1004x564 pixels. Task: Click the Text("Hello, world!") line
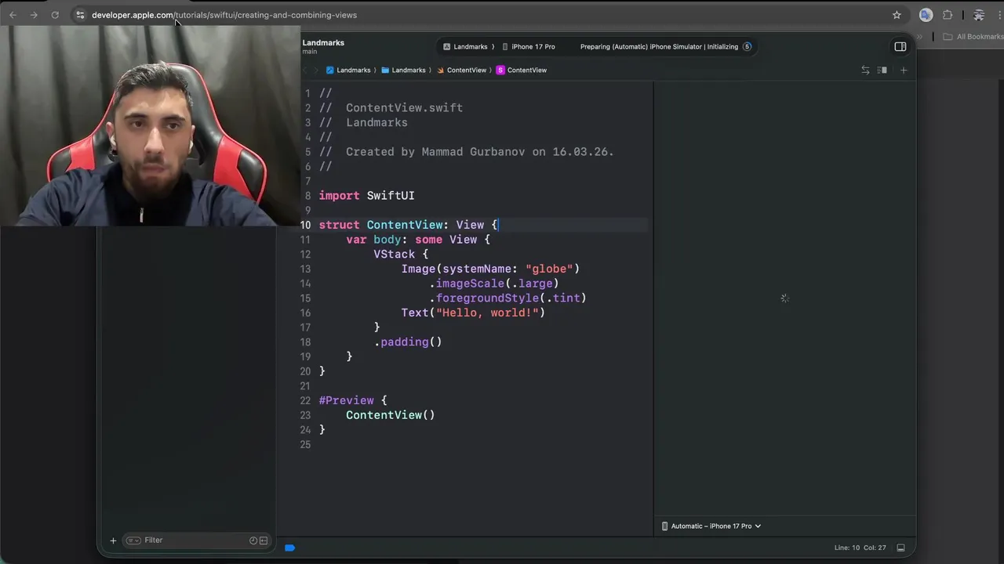pos(473,313)
